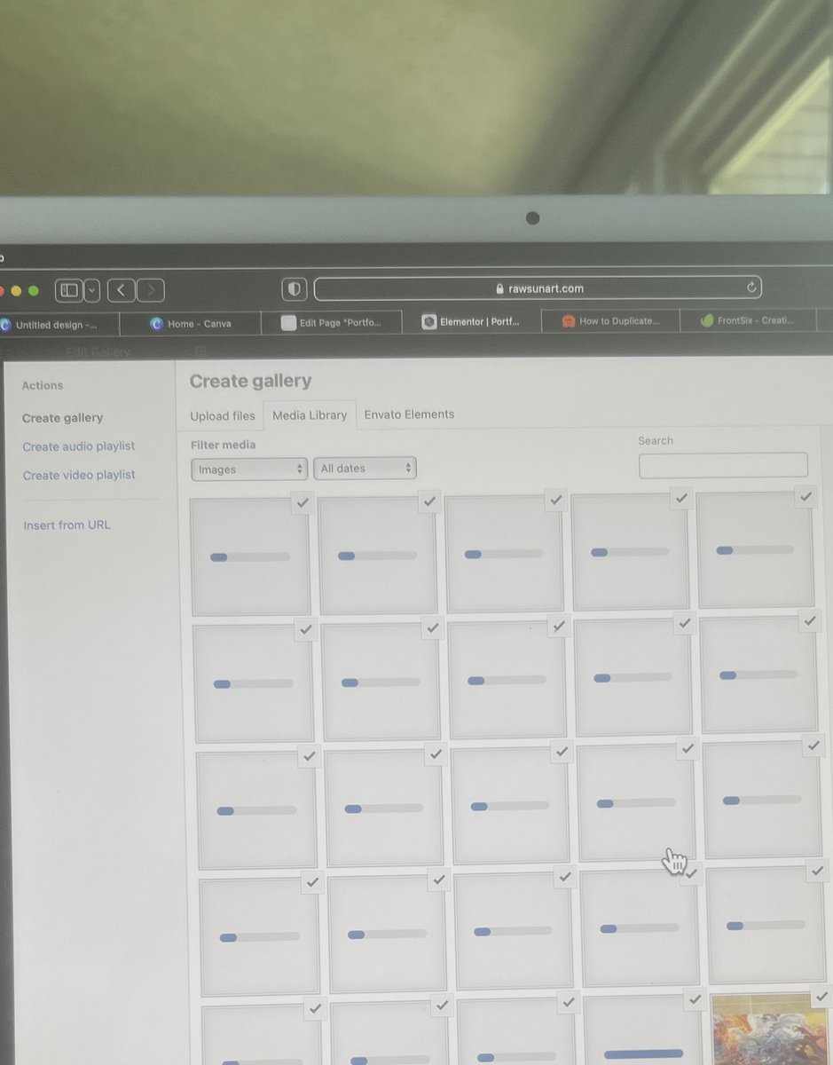
Task: Choose Create audio playlist
Action: coord(79,446)
